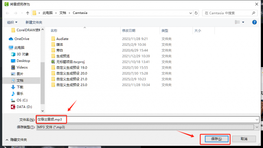The width and height of the screenshot is (263, 148).
Task: Select 自定义生成预设 23.0 folder
Action: (x=69, y=85)
